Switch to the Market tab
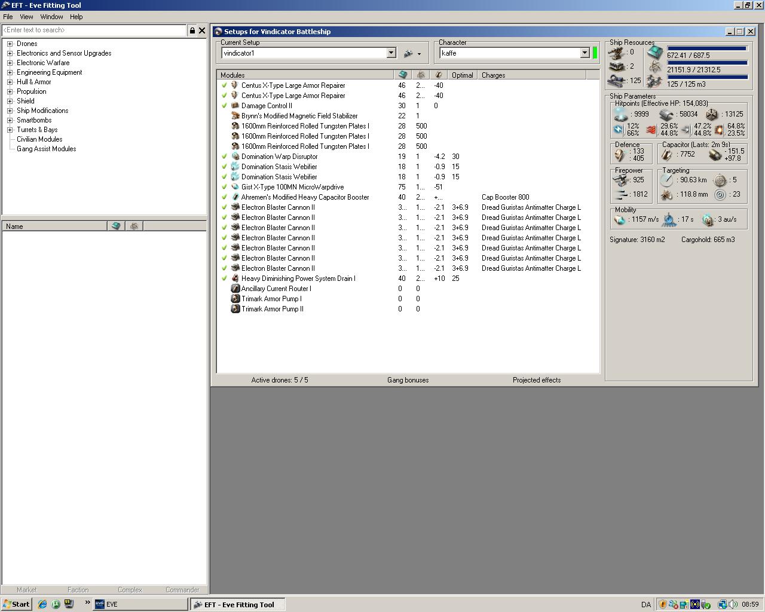765x612 pixels. [x=26, y=590]
